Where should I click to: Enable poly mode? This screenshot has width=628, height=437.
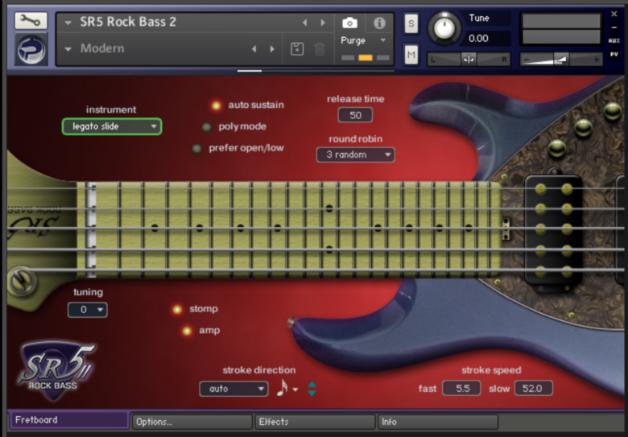tap(206, 127)
